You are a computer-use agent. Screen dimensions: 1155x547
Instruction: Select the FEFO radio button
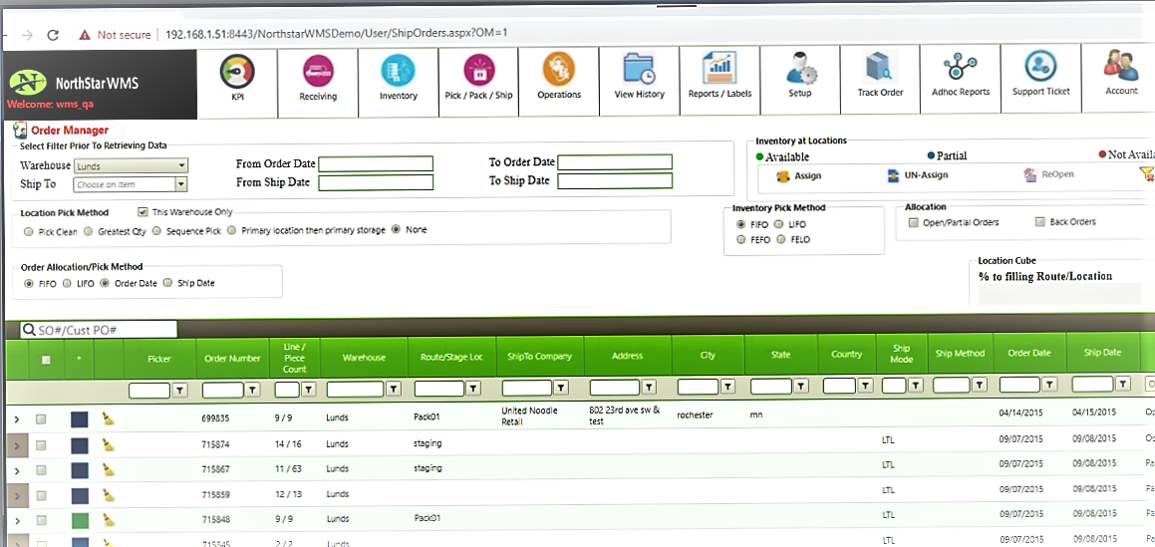(741, 240)
